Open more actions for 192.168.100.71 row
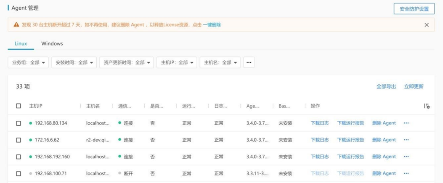This screenshot has width=443, height=183. point(406,174)
